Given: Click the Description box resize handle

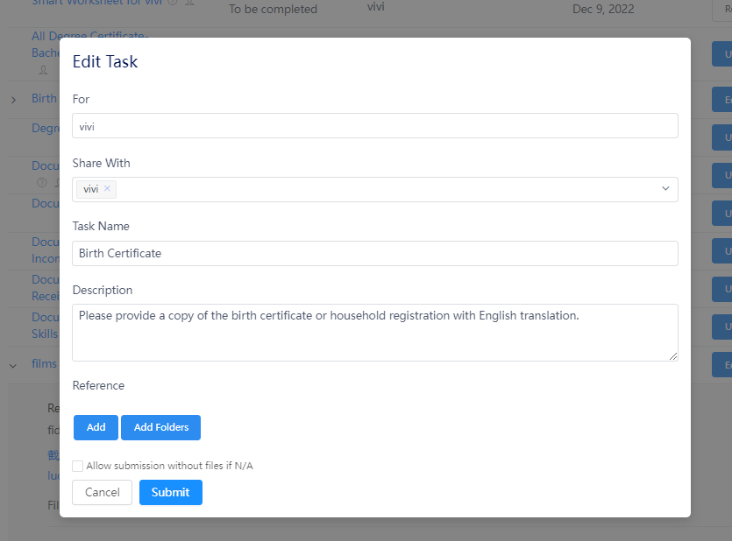Looking at the screenshot, I should pos(673,355).
